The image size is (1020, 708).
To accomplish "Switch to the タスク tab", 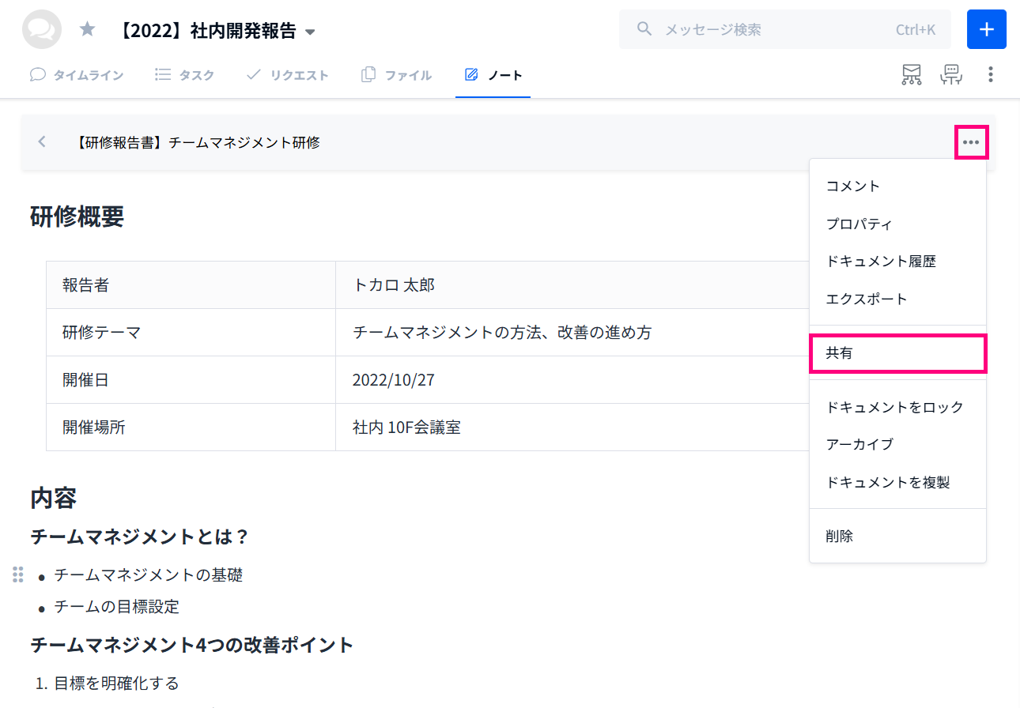I will tap(184, 75).
